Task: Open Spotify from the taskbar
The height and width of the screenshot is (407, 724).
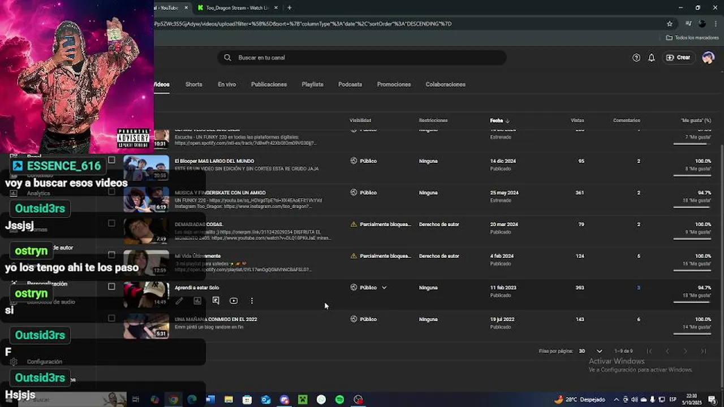Action: [339, 400]
